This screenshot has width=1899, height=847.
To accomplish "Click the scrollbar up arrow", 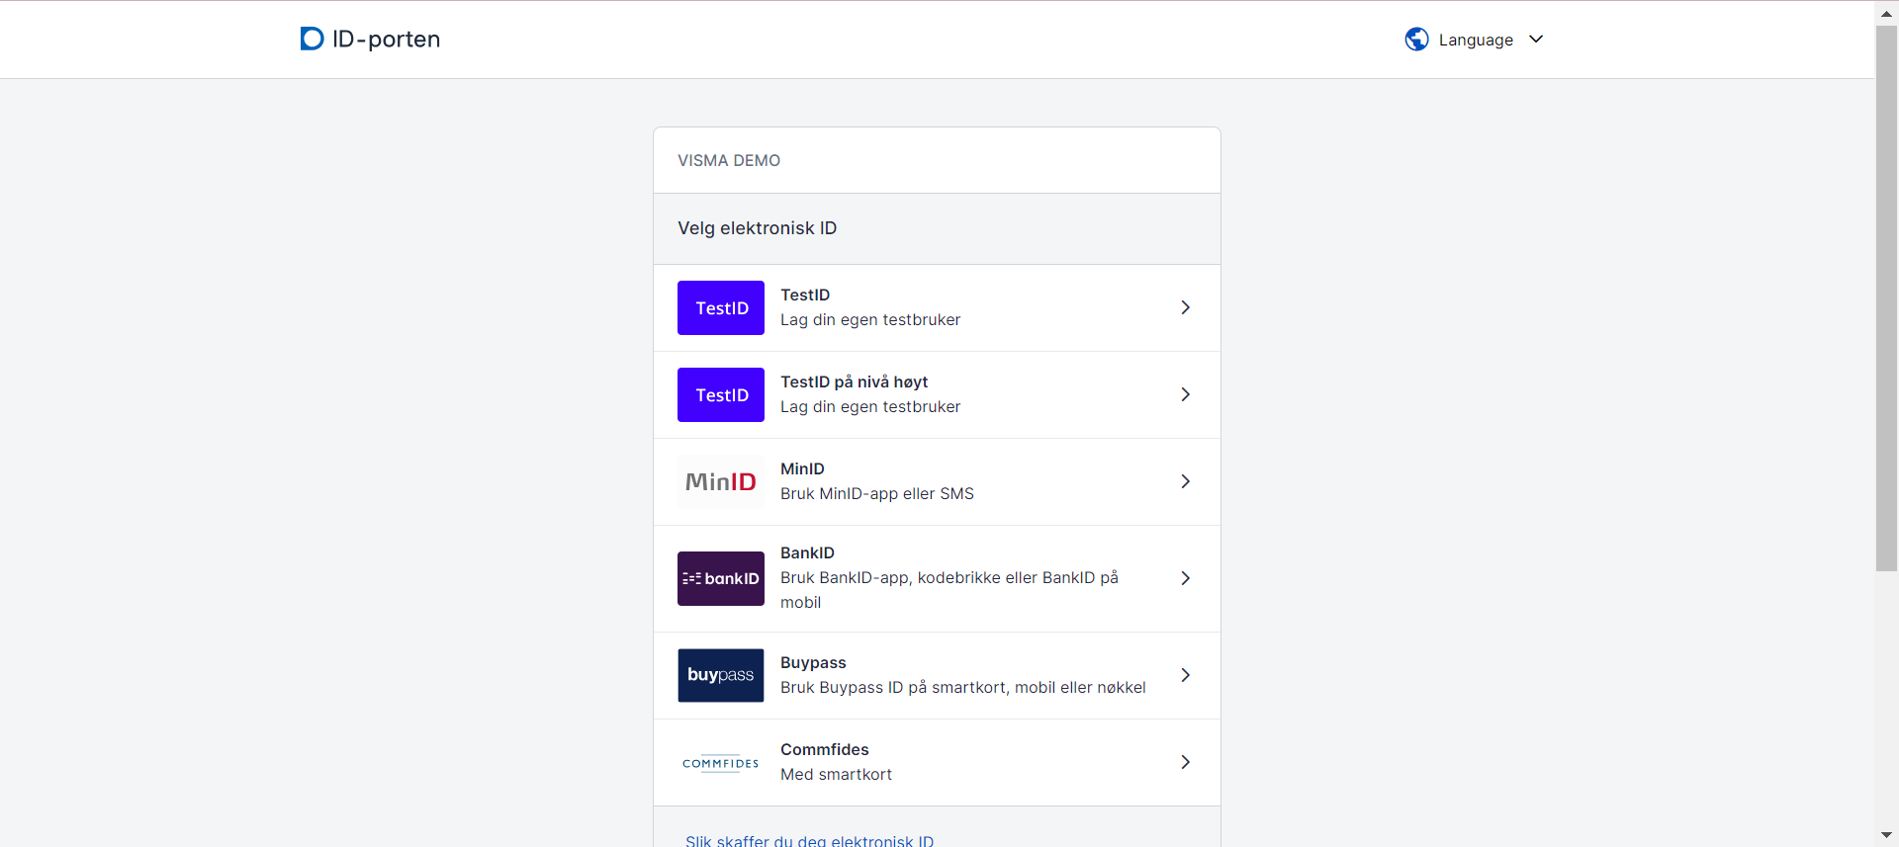I will pyautogui.click(x=1886, y=13).
